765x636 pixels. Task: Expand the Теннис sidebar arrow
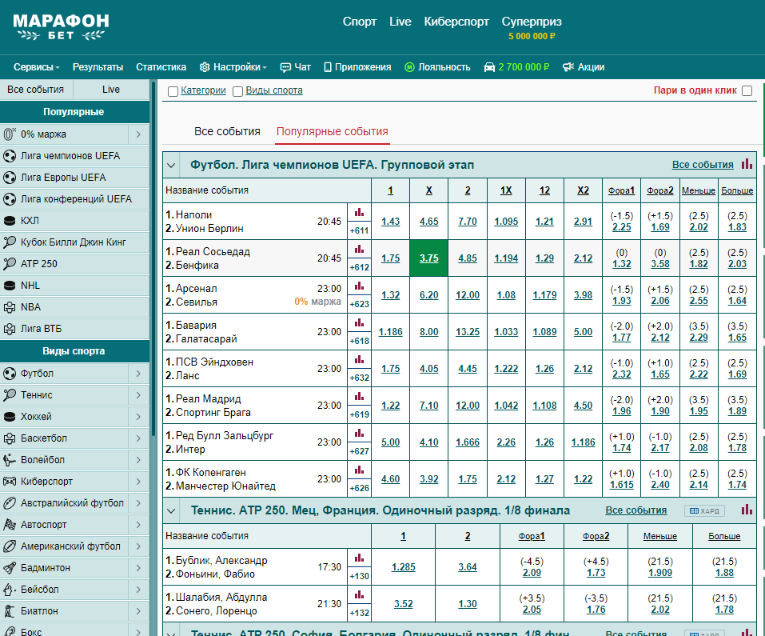pyautogui.click(x=138, y=395)
